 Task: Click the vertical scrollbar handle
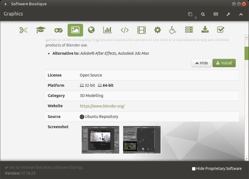pyautogui.click(x=247, y=53)
